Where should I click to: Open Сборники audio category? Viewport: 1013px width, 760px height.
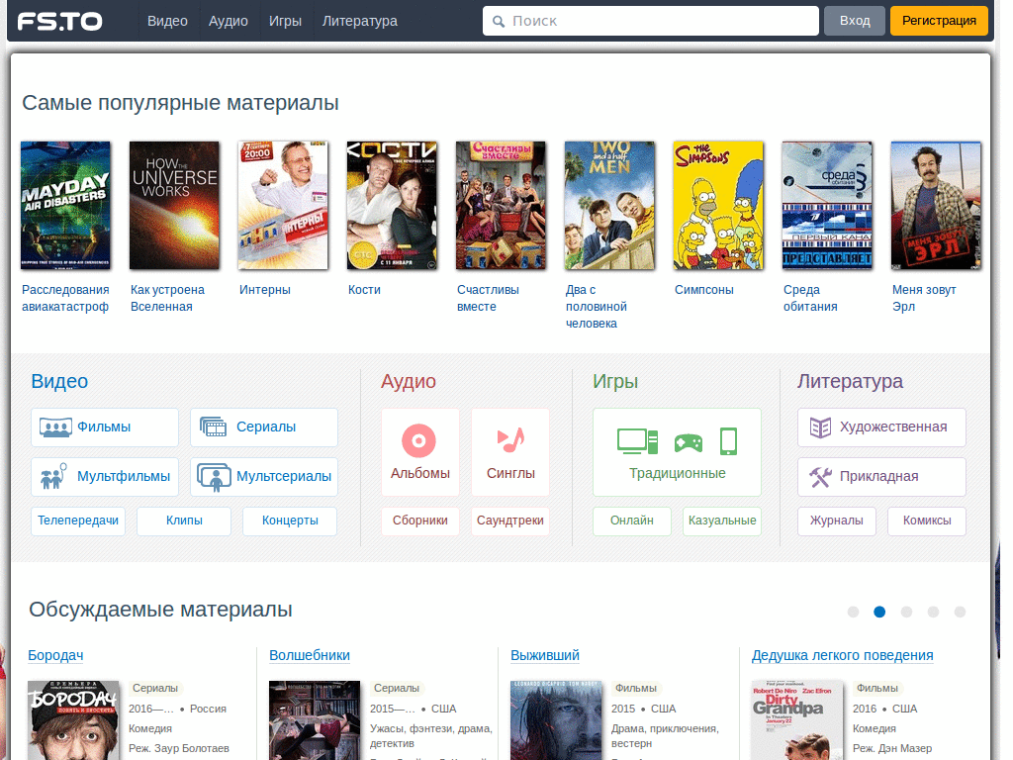pyautogui.click(x=419, y=521)
